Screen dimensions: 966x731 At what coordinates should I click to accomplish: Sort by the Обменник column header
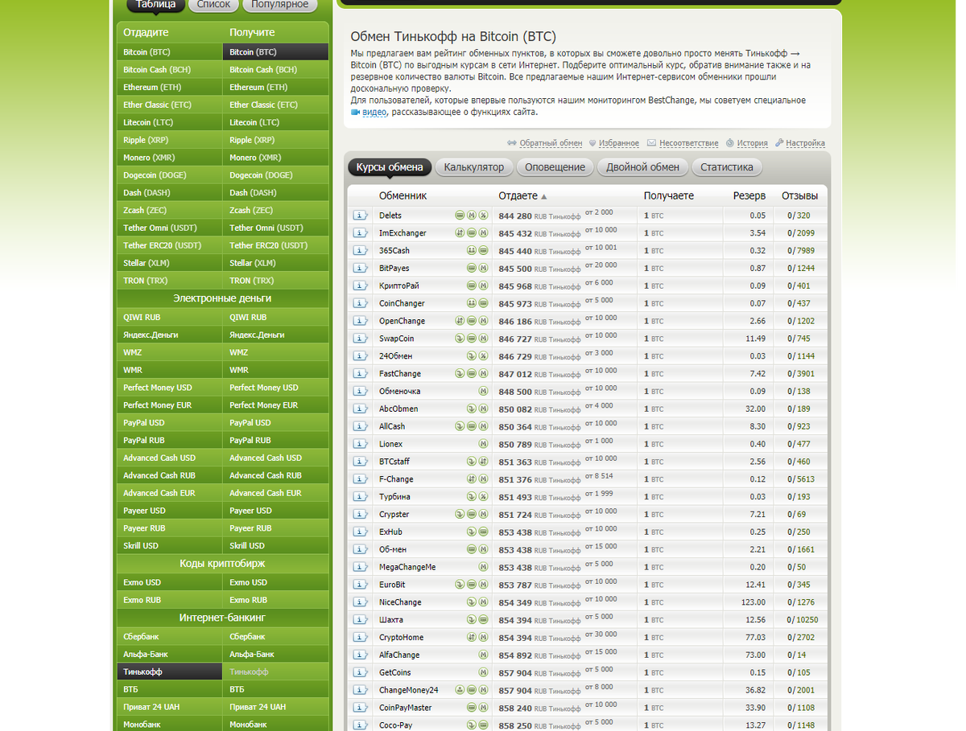coord(402,195)
